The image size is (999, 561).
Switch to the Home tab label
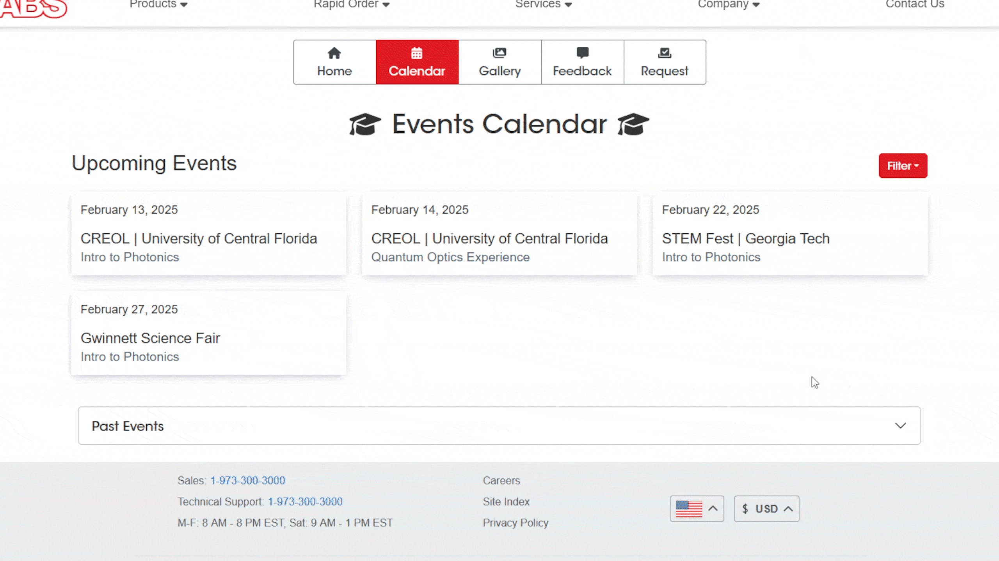(334, 71)
